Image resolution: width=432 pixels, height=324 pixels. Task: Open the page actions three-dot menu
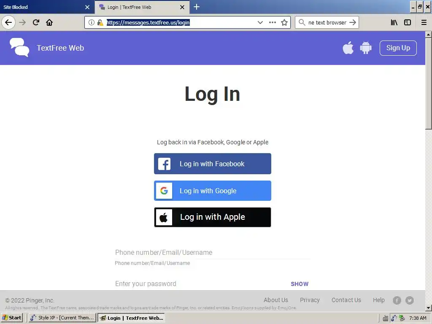tap(273, 23)
